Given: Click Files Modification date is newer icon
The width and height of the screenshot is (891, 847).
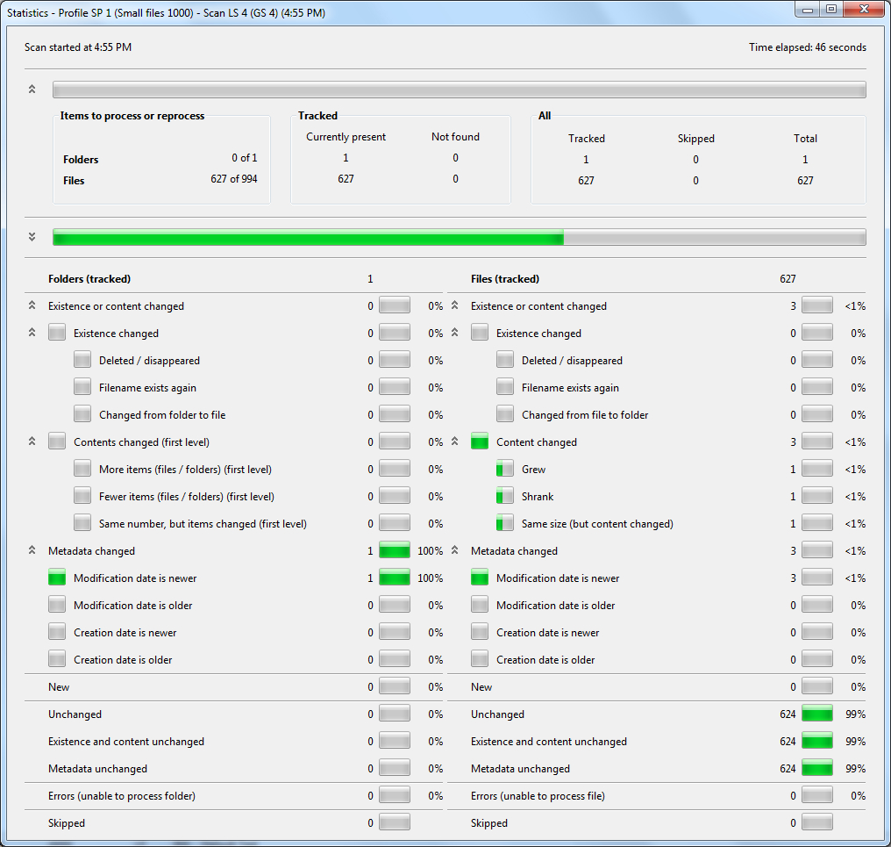Looking at the screenshot, I should coord(480,578).
